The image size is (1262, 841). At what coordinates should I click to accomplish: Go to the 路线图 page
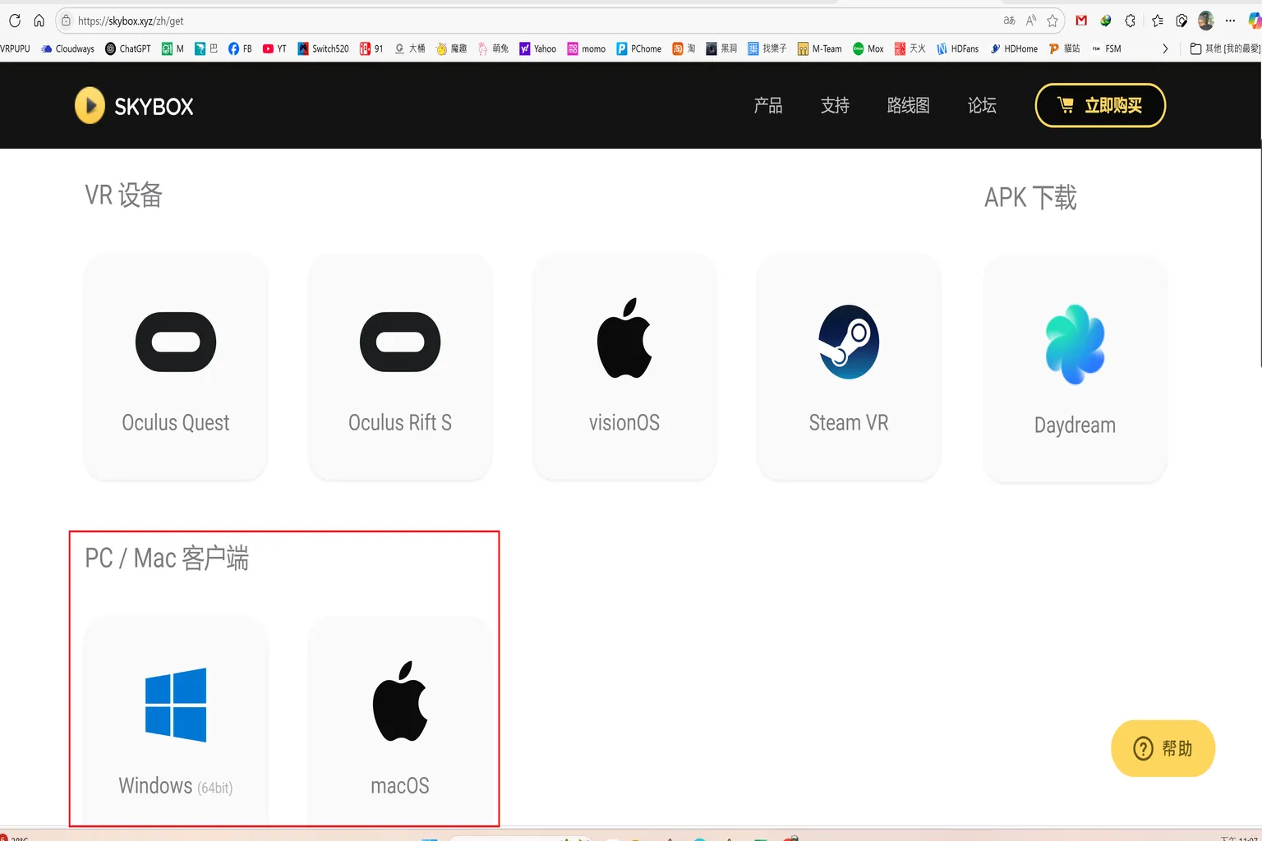pos(908,106)
